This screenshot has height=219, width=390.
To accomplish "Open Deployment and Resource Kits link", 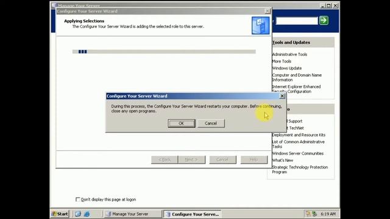I will 299,135.
